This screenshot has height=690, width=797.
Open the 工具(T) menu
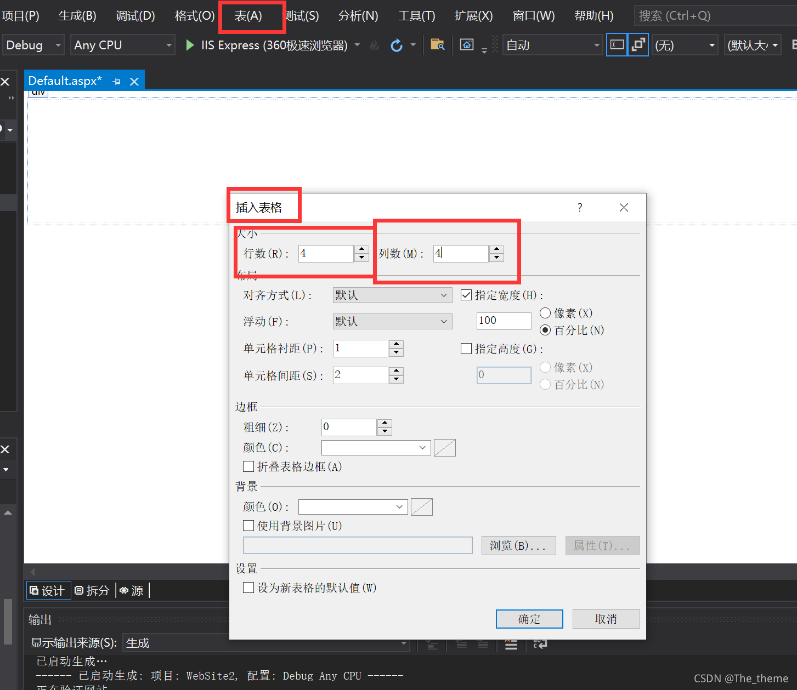coord(417,16)
